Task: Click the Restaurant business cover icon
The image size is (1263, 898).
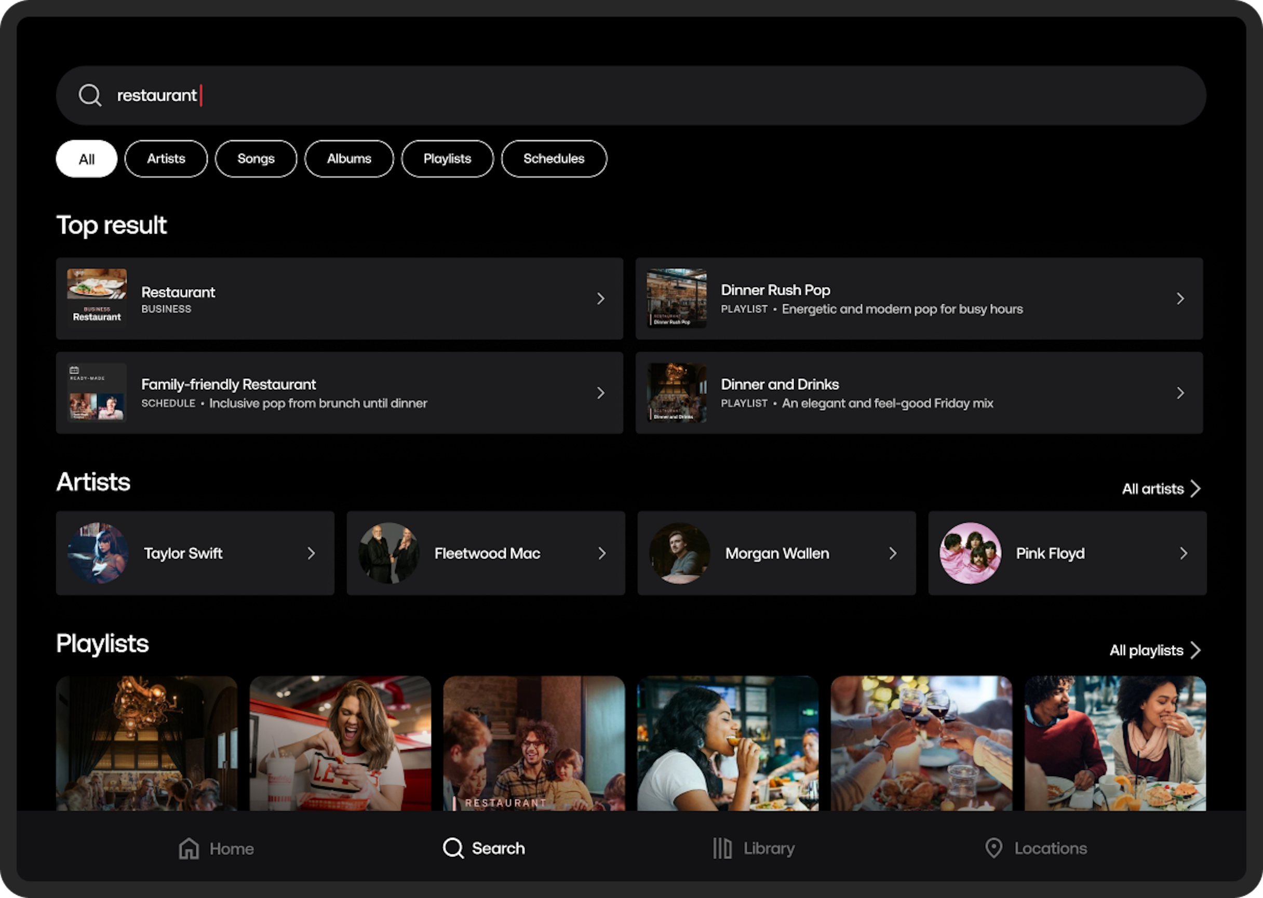Action: tap(97, 298)
